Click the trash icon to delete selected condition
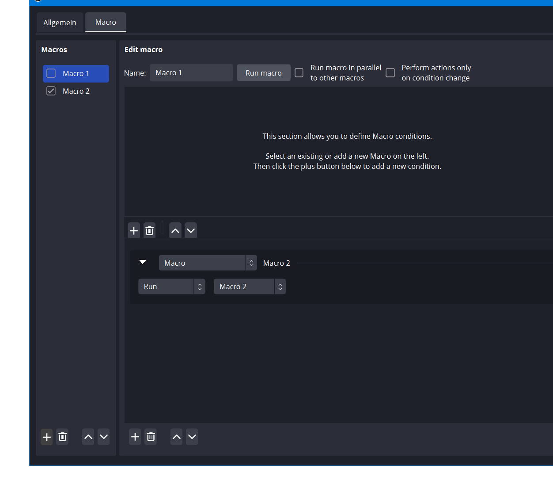The image size is (553, 477). point(149,230)
